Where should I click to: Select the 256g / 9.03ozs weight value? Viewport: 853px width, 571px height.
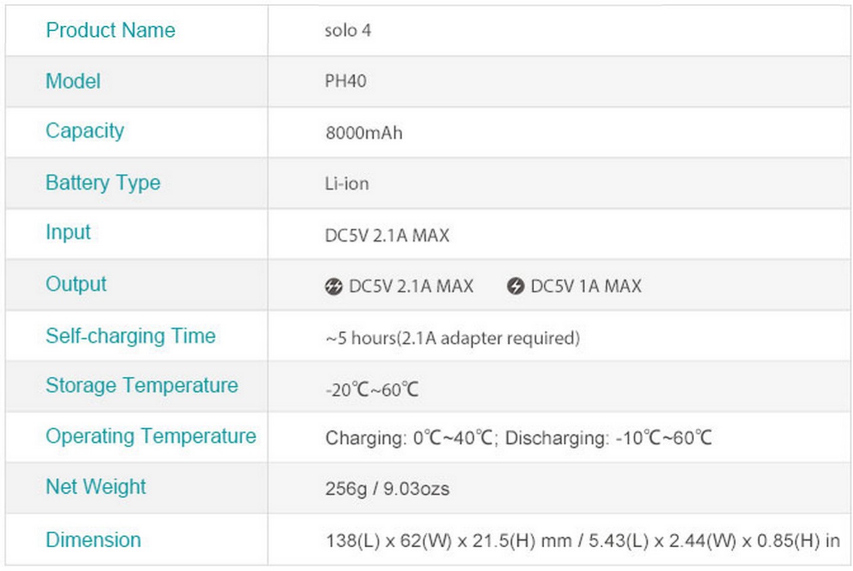pyautogui.click(x=387, y=488)
